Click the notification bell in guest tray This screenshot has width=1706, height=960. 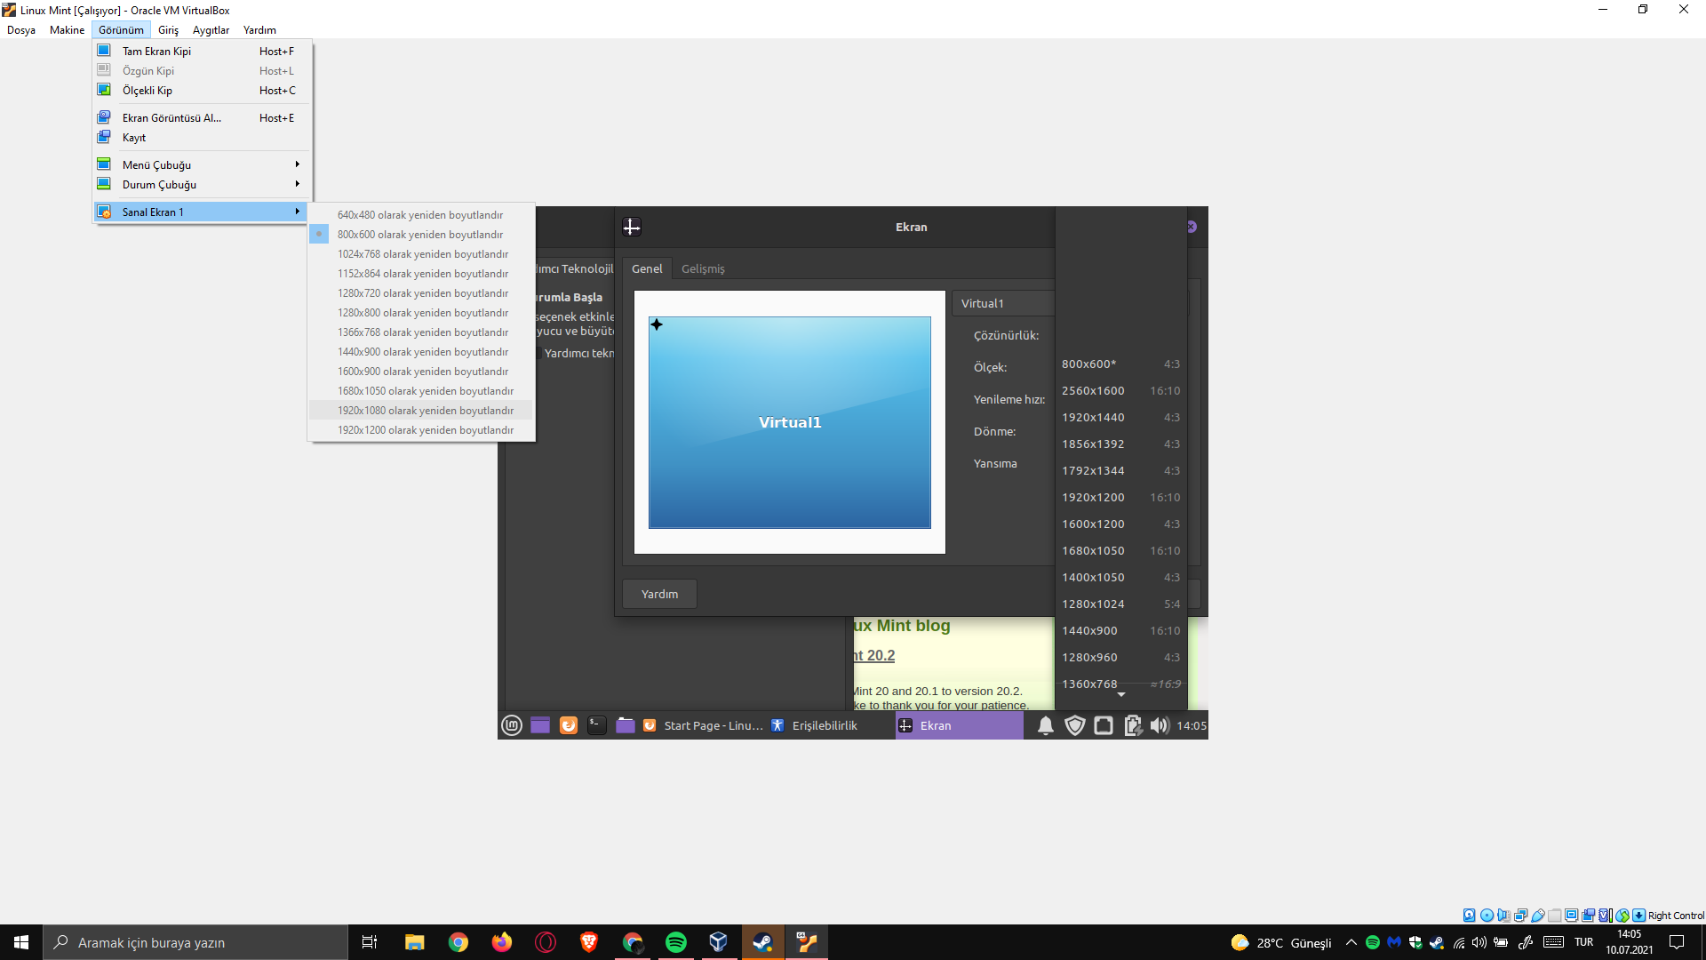click(1046, 725)
